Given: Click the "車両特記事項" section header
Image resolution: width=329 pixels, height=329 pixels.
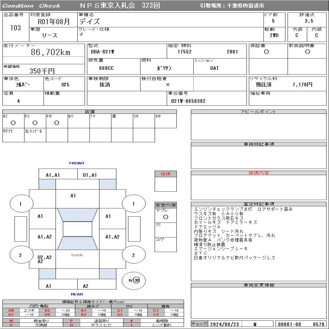Looking at the screenshot, I should tap(259, 144).
